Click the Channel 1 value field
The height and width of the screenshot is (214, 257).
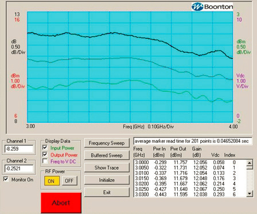click(19, 149)
